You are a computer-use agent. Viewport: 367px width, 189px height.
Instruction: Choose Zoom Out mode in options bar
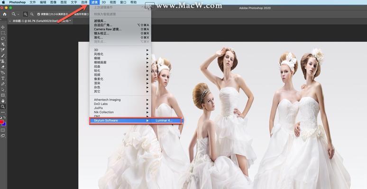pos(32,14)
